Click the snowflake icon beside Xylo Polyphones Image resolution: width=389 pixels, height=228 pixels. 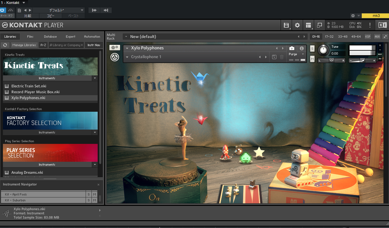coord(114,47)
